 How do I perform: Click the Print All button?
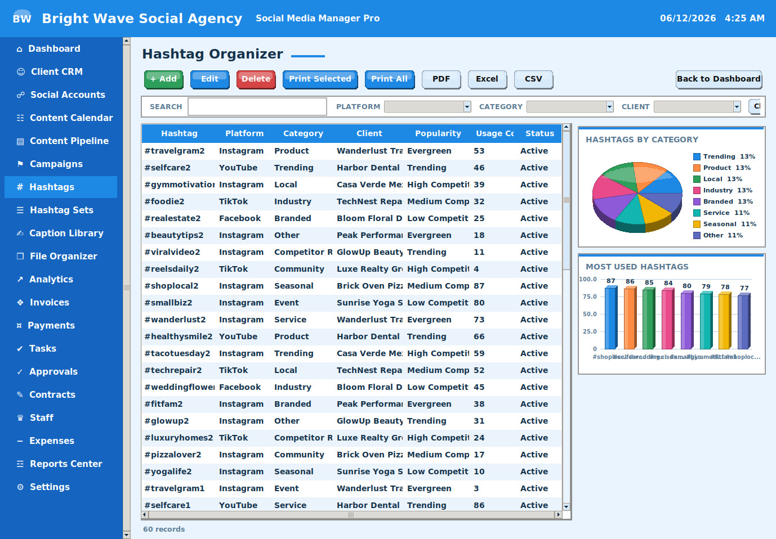(x=389, y=79)
